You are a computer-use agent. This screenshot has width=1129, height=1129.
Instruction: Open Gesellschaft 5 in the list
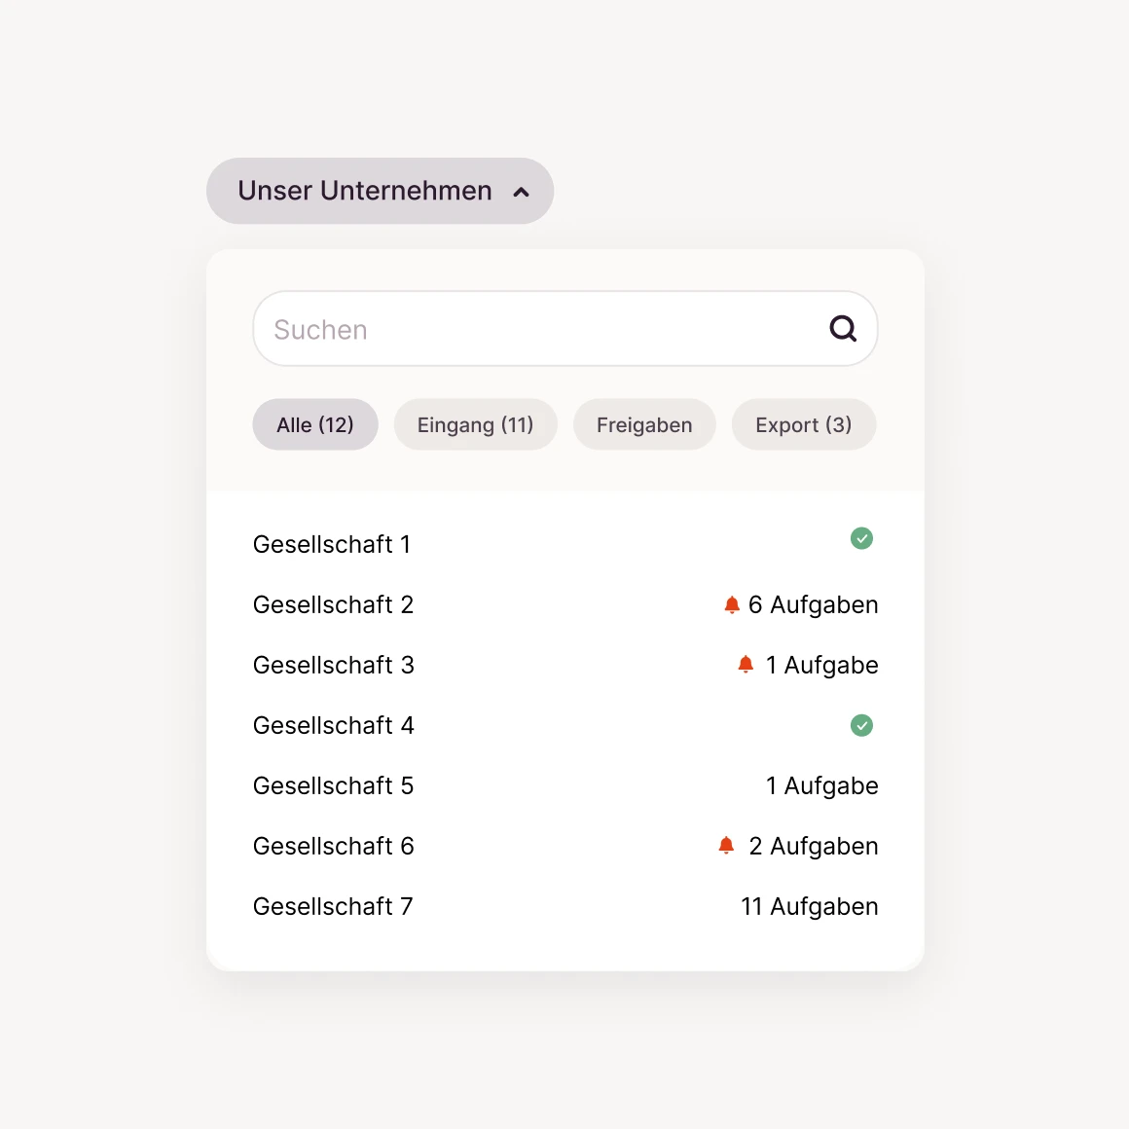(333, 785)
